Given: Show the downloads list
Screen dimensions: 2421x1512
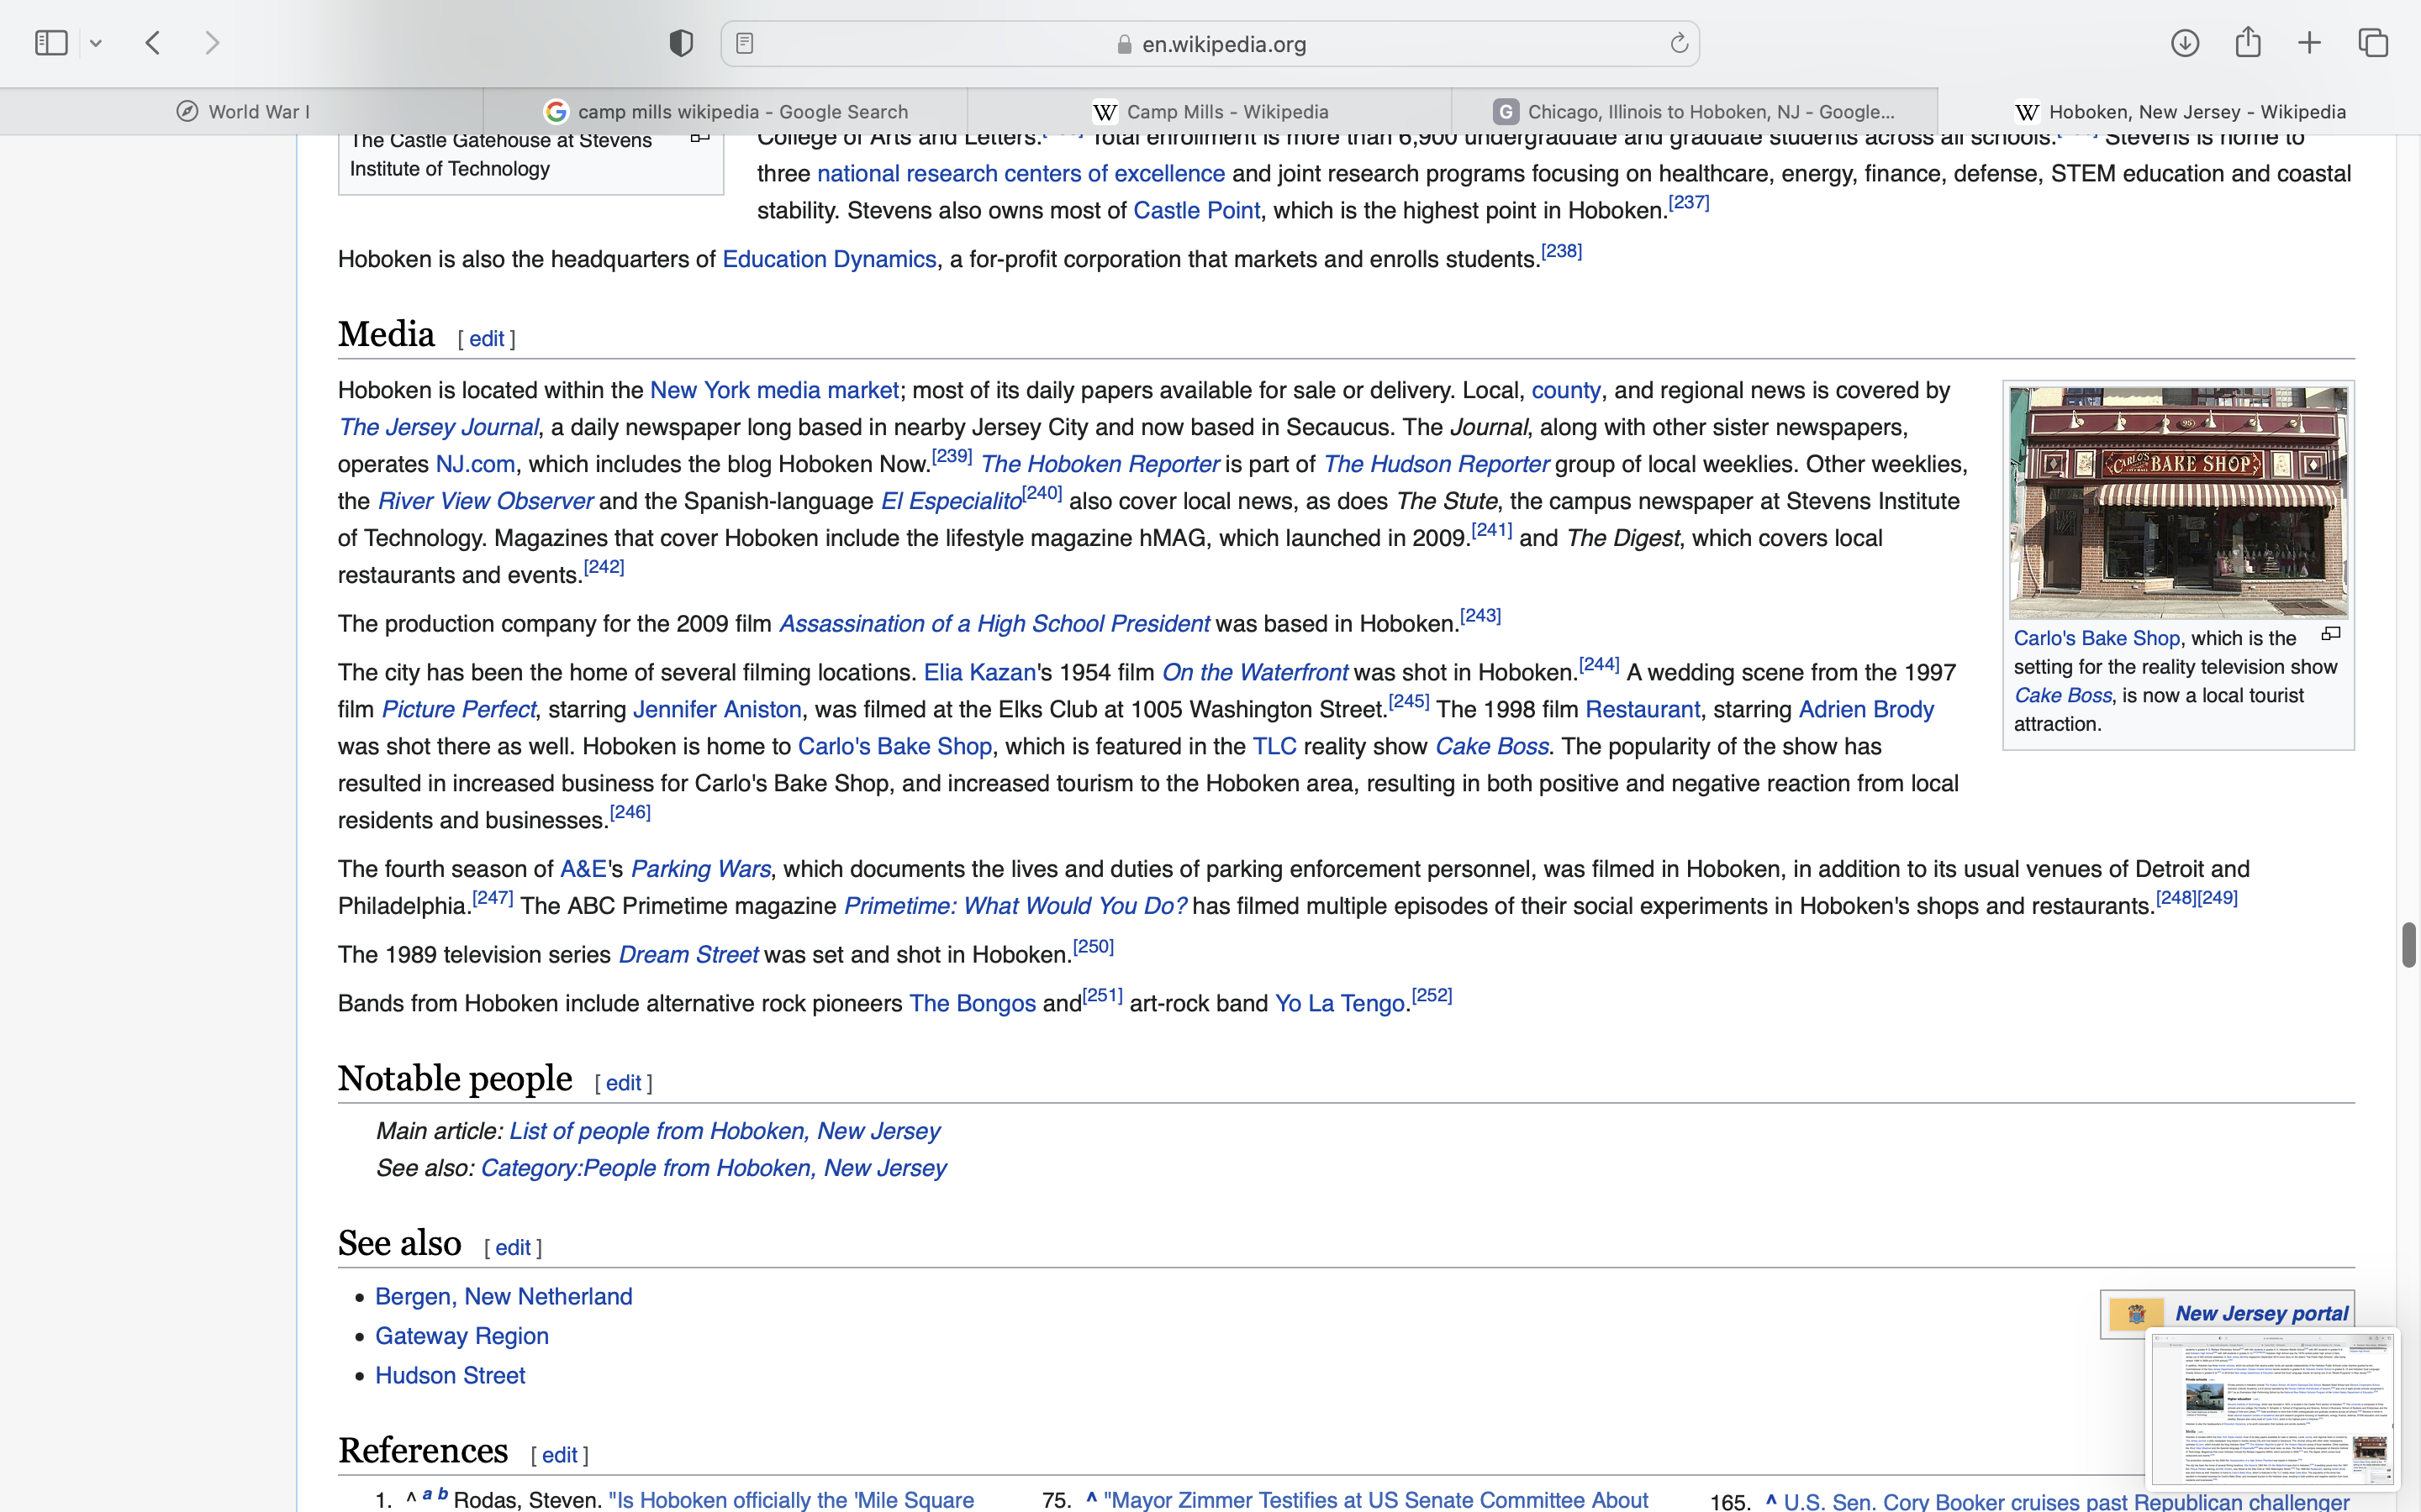Looking at the screenshot, I should 2185,43.
